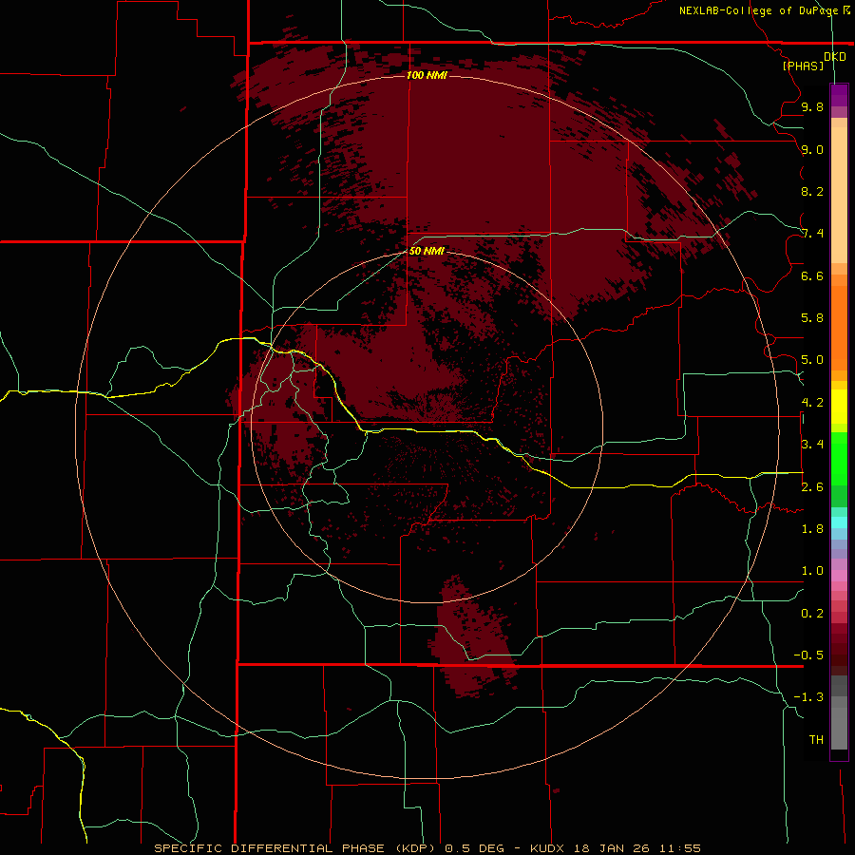Click the NEXLAB-College of DuPage credit text
The image size is (855, 855).
(759, 10)
